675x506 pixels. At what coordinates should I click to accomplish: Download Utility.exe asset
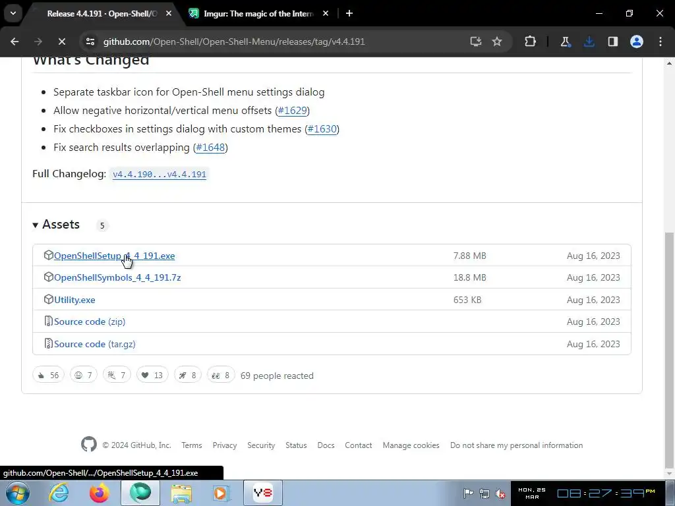pos(74,300)
